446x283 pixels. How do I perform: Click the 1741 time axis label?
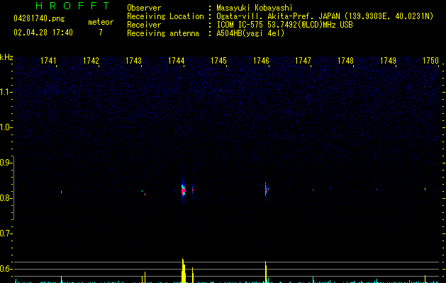point(48,61)
